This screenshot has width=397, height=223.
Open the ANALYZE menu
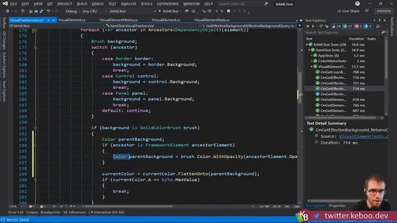[x=128, y=4]
